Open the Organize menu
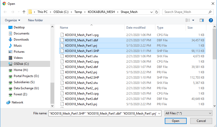 pyautogui.click(x=12, y=20)
